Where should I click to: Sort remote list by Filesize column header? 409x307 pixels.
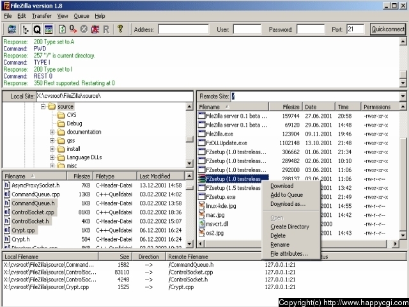286,107
